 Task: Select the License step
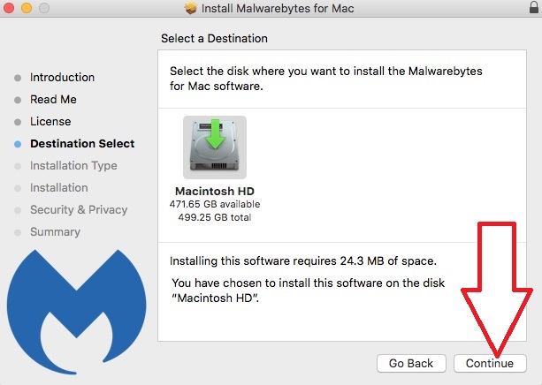pos(50,122)
